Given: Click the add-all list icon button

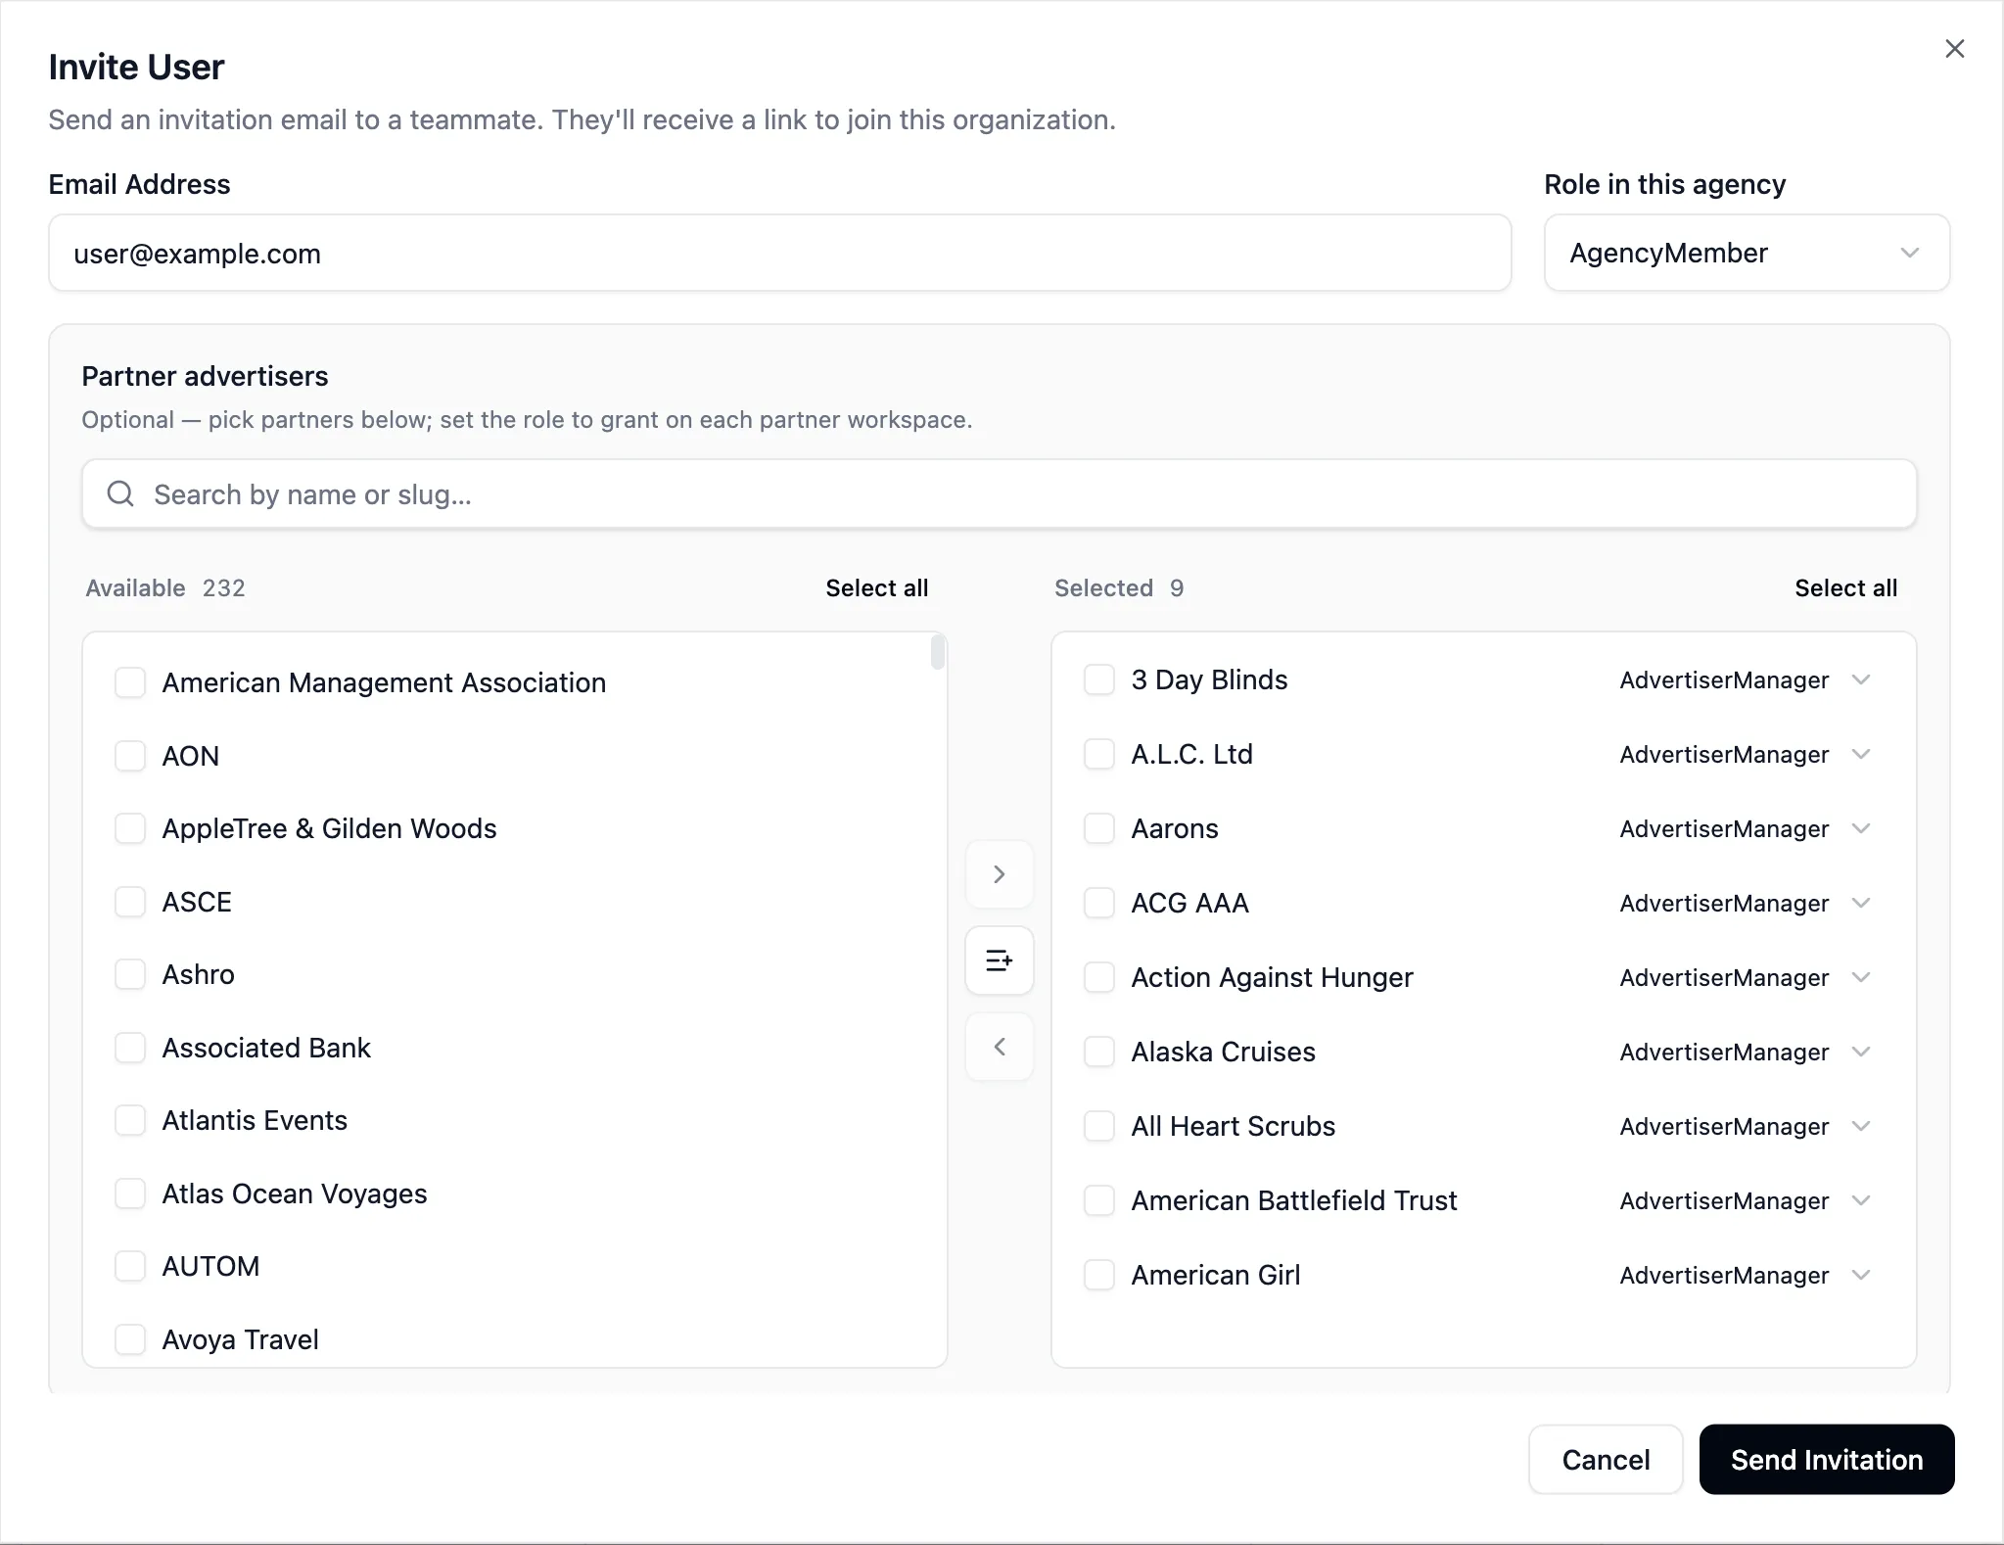Looking at the screenshot, I should click(999, 960).
